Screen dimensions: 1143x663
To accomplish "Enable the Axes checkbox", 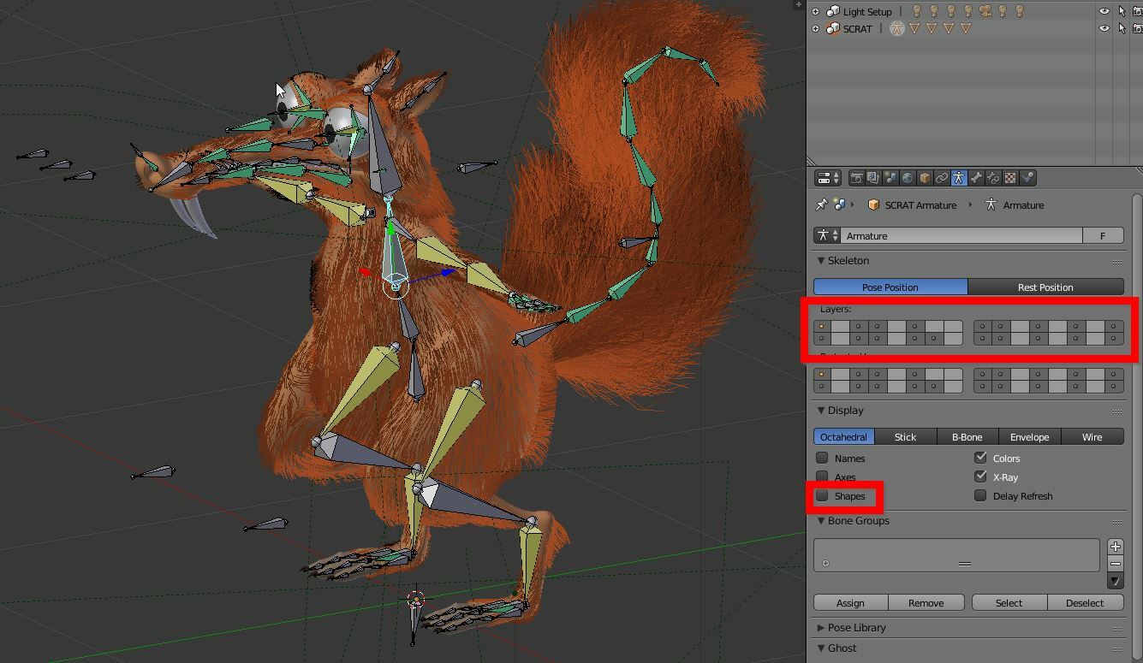I will [x=822, y=477].
